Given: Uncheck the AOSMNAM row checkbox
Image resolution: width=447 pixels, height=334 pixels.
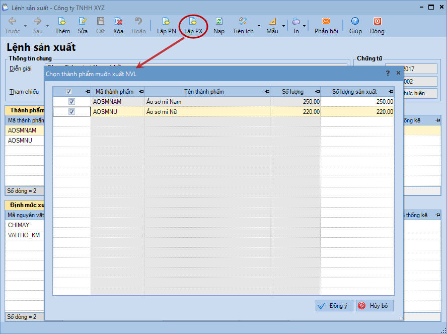Looking at the screenshot, I should point(71,102).
